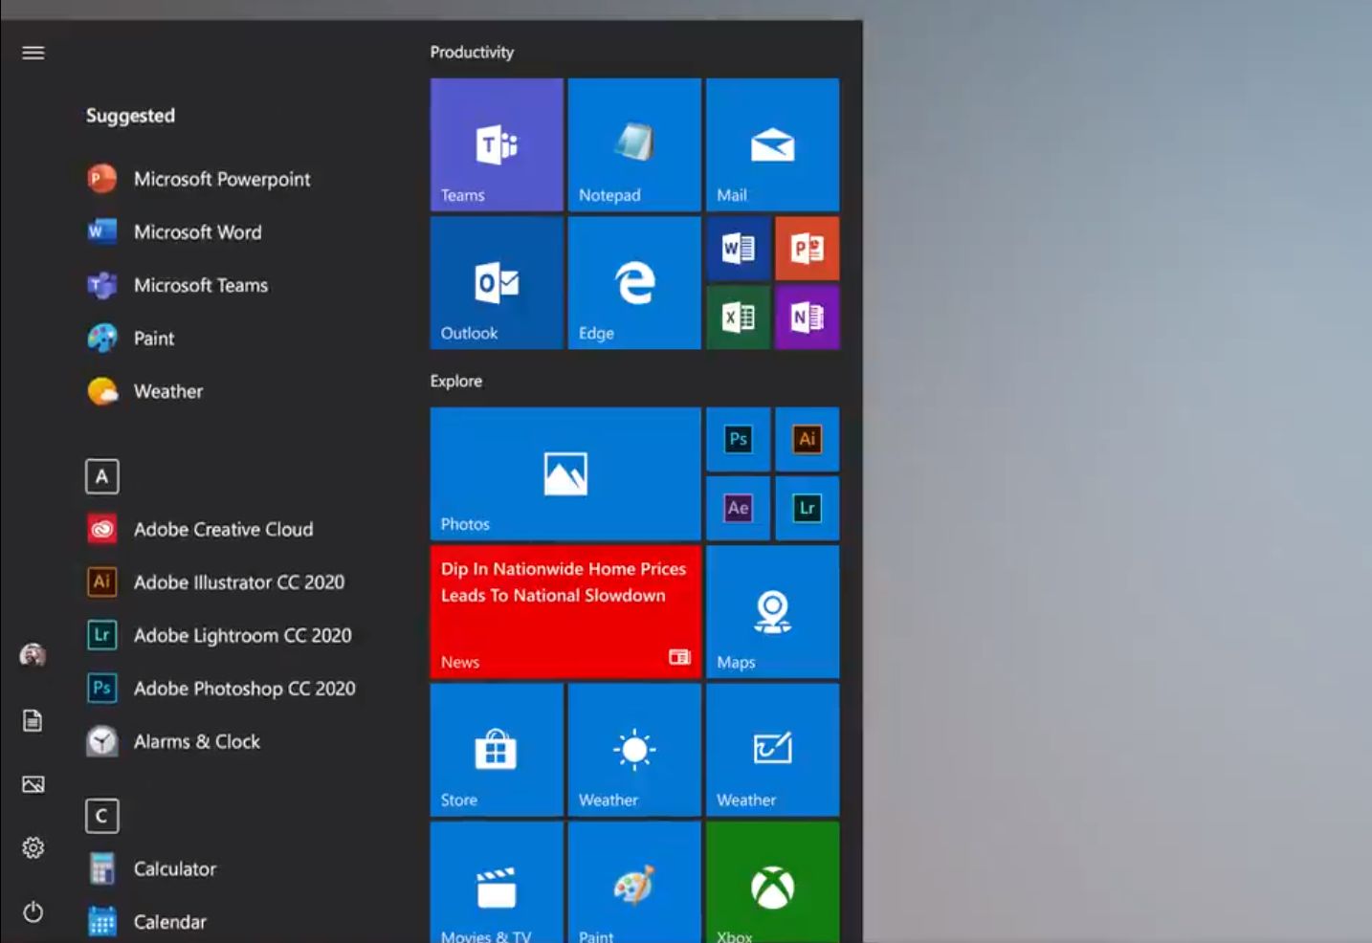Open Weather from the Suggested app list

[x=145, y=391]
